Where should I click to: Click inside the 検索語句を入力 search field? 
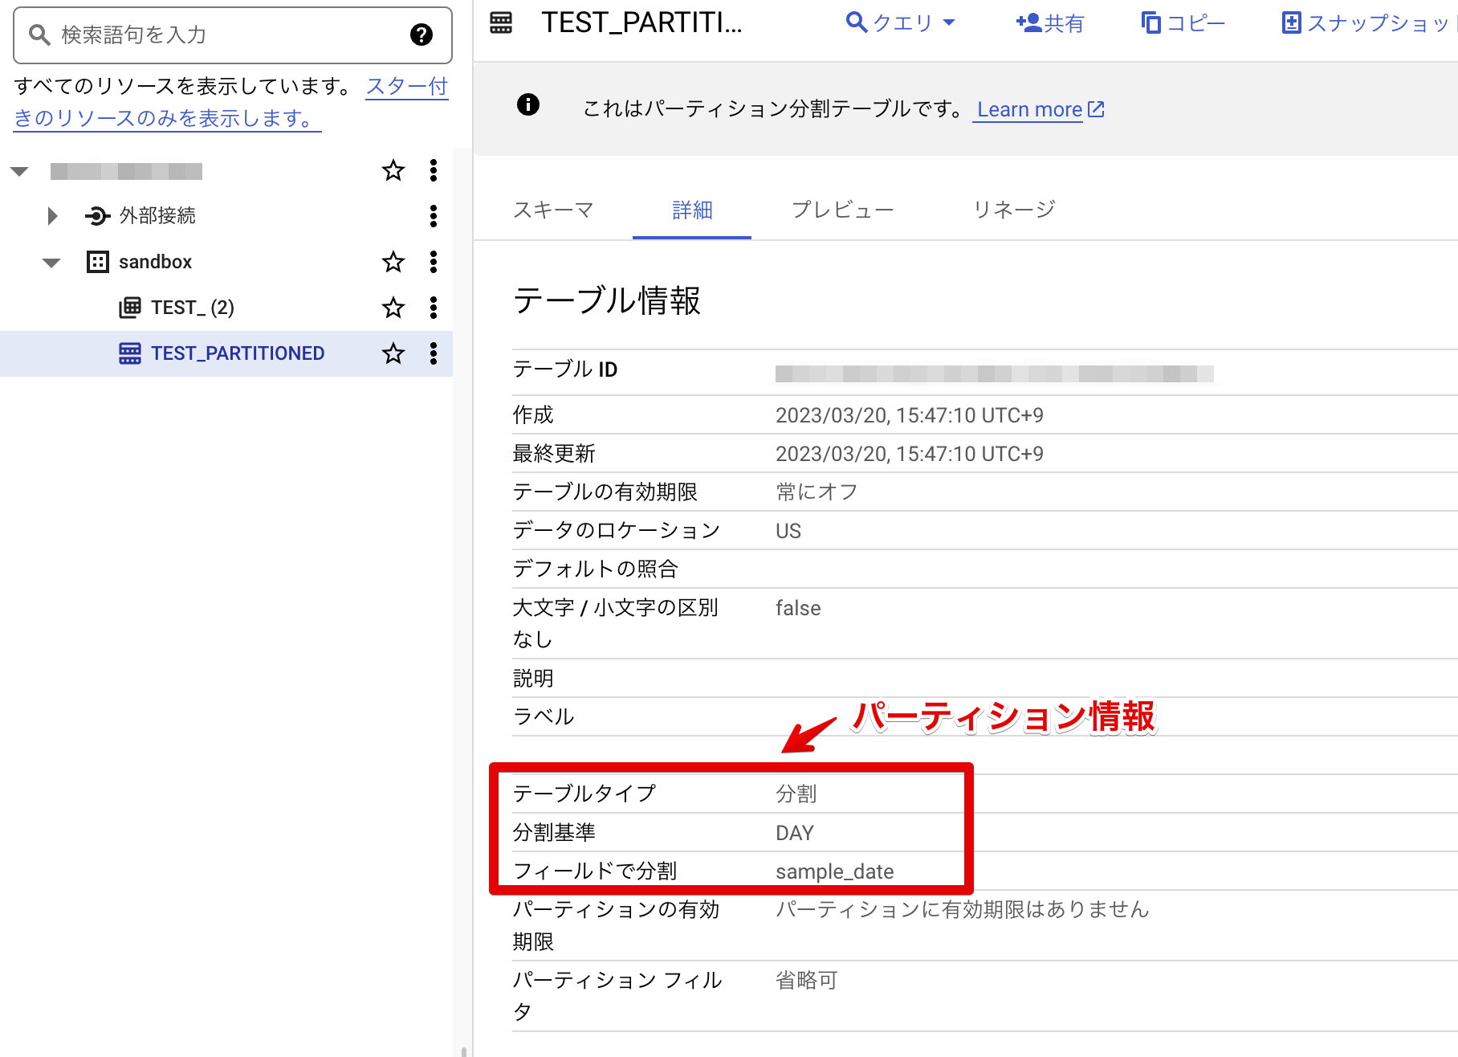[201, 35]
